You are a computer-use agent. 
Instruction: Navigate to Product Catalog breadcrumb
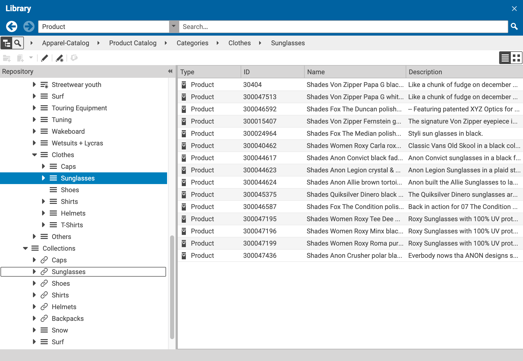click(x=133, y=43)
